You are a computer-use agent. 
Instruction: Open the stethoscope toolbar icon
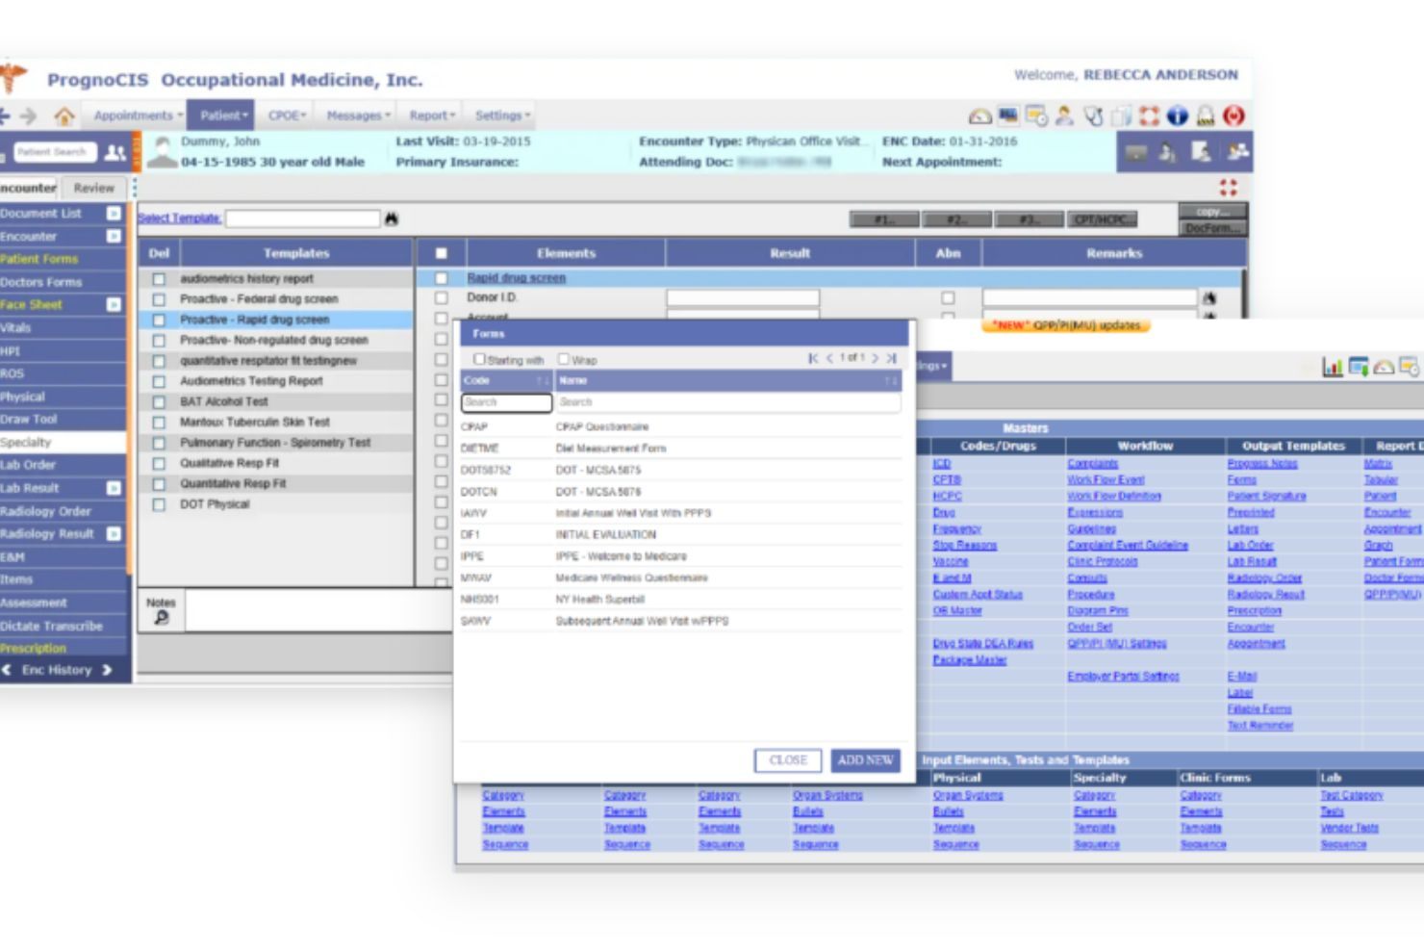(1093, 116)
